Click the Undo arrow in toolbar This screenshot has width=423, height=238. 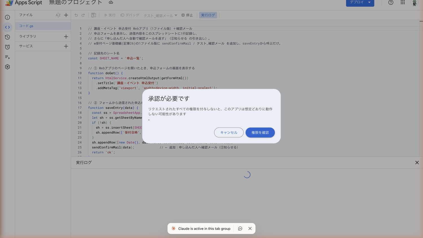click(x=76, y=15)
